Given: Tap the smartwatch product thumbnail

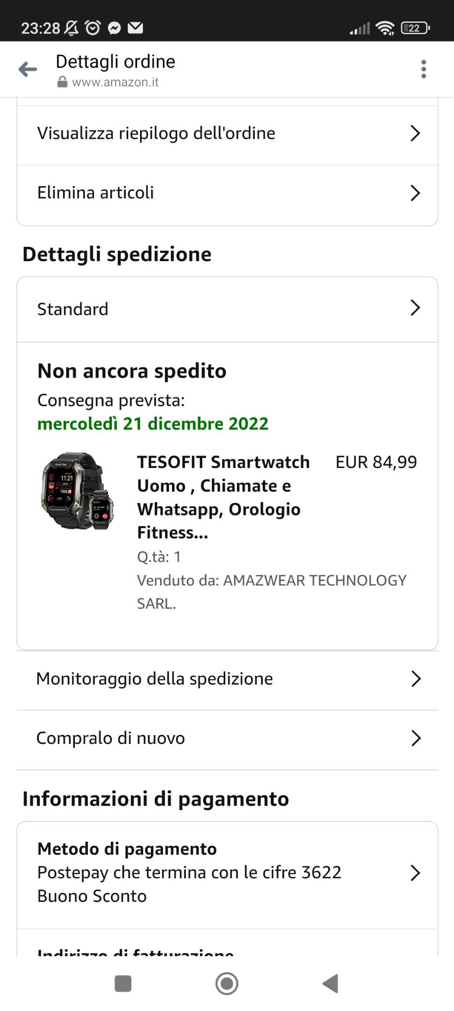Looking at the screenshot, I should (x=77, y=491).
